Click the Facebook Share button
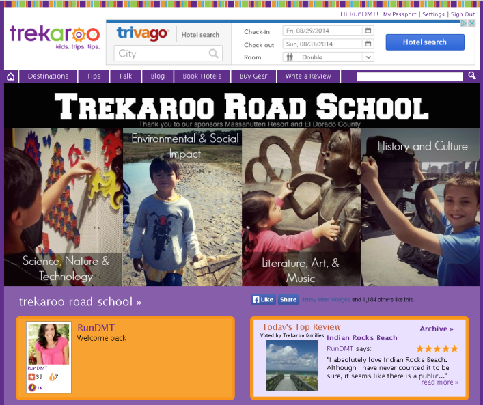Screen dimensions: 483x405 click(288, 299)
